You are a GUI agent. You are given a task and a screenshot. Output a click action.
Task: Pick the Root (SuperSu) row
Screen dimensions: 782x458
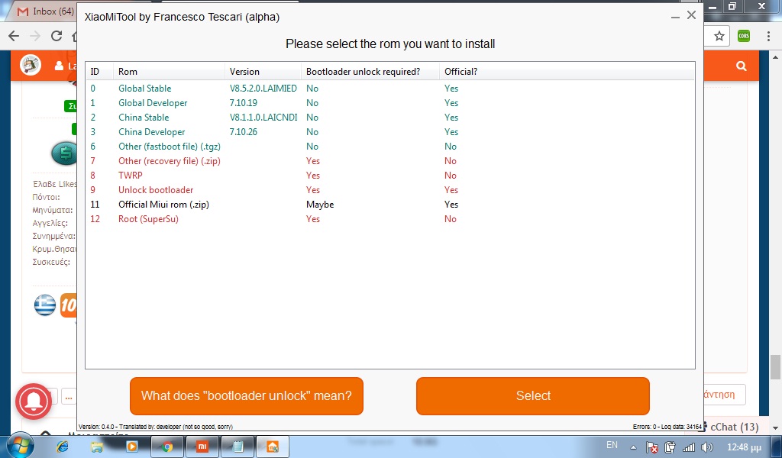pyautogui.click(x=148, y=219)
